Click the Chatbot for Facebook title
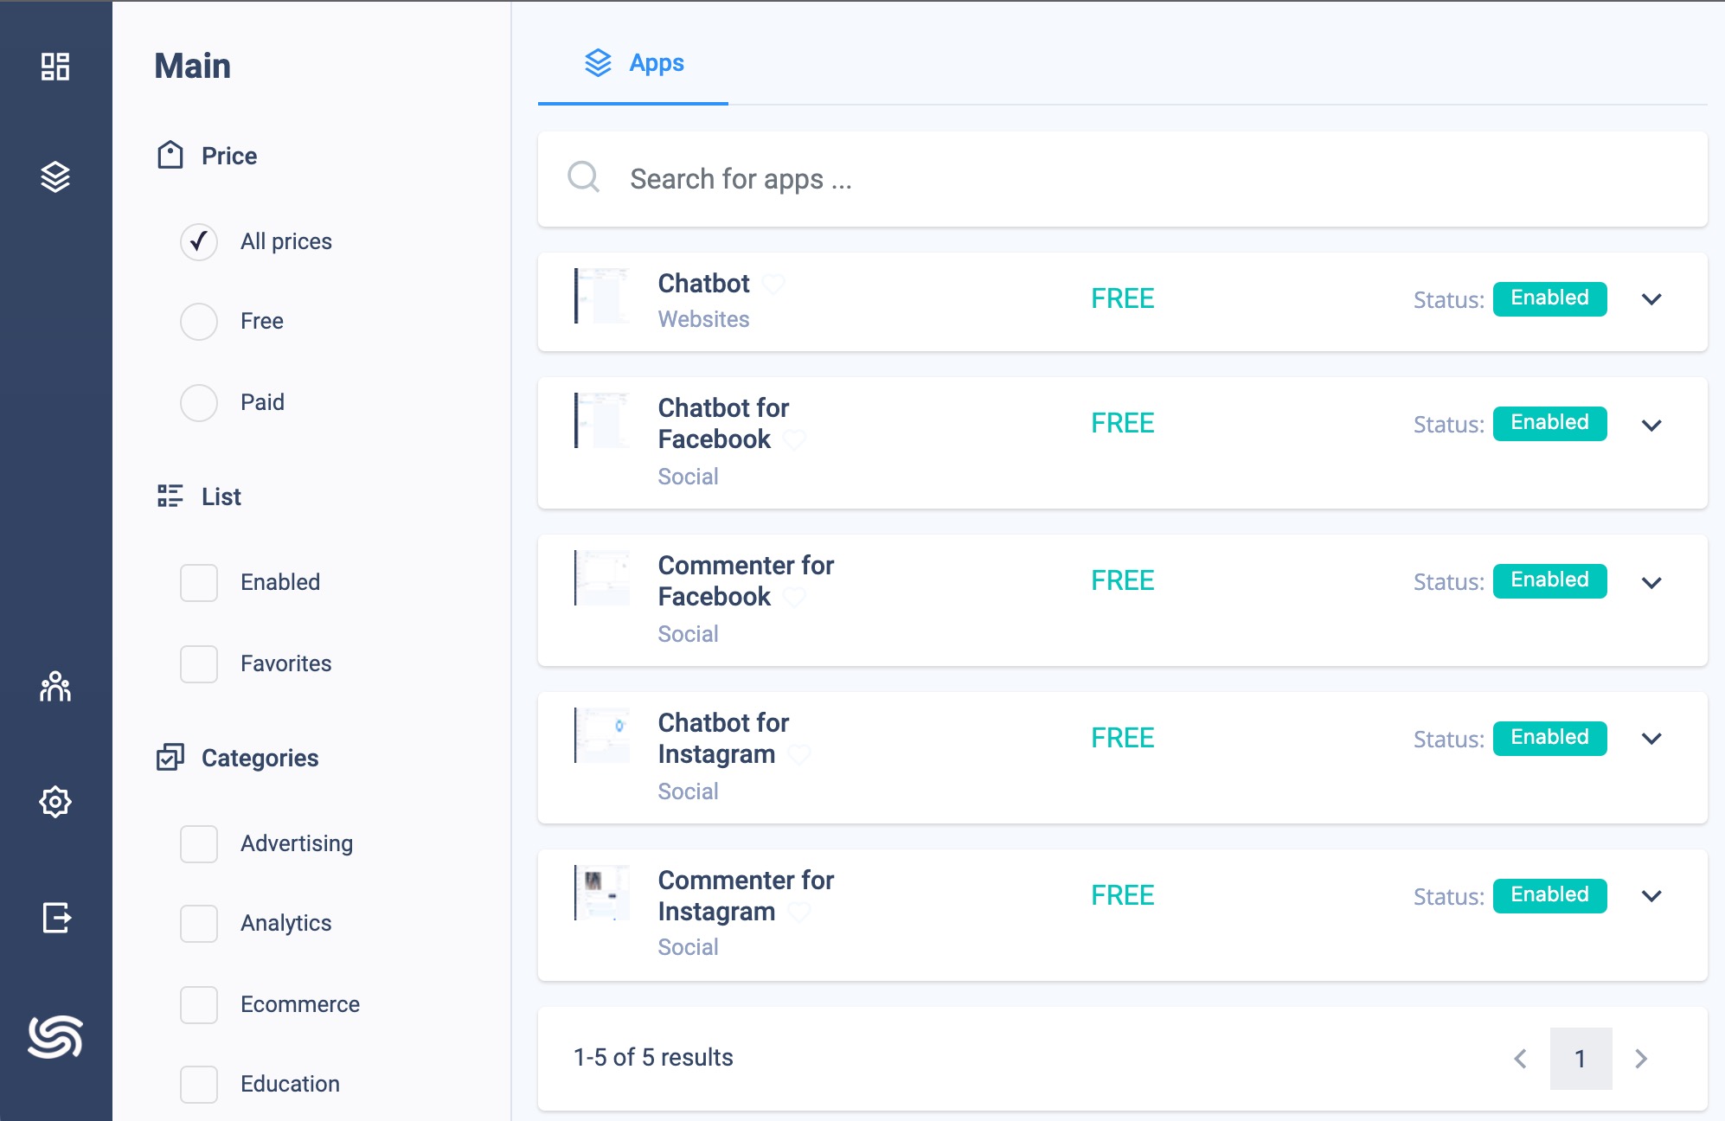The image size is (1725, 1121). [724, 424]
